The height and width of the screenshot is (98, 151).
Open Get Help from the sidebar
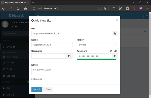point(11,76)
